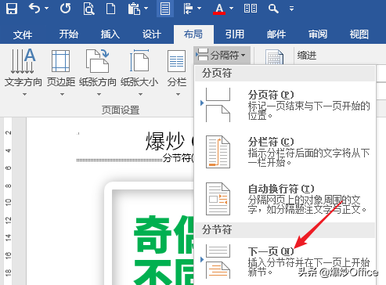The width and height of the screenshot is (386, 285).
Task: Click the 页边距 margins icon
Action: click(60, 61)
